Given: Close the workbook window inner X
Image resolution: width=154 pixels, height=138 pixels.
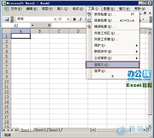Looking at the screenshot, I should click(x=150, y=13).
